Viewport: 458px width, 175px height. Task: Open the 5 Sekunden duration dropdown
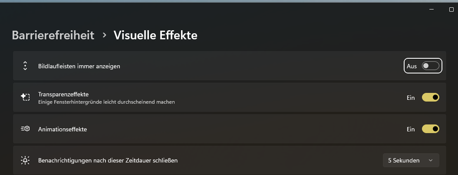point(411,160)
